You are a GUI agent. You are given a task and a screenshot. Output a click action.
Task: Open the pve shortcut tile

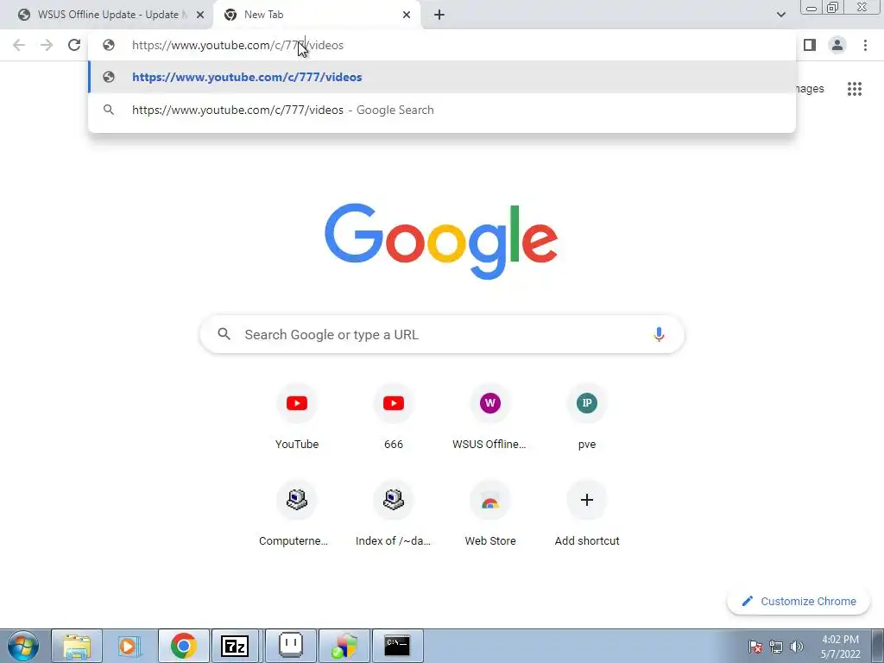click(x=587, y=416)
